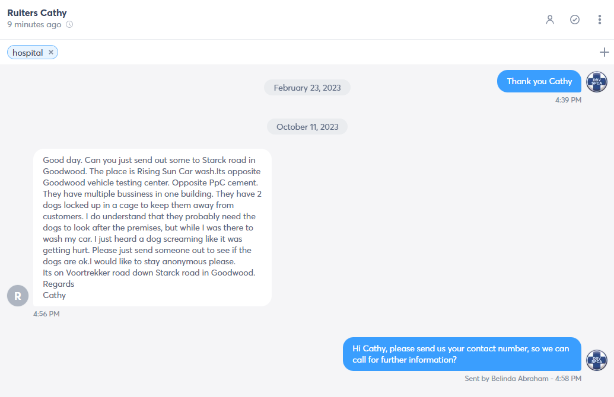Click the Hi Cathy contact number request bubble

click(x=462, y=354)
